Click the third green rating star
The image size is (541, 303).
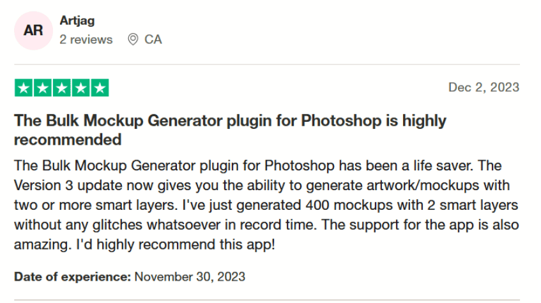62,88
